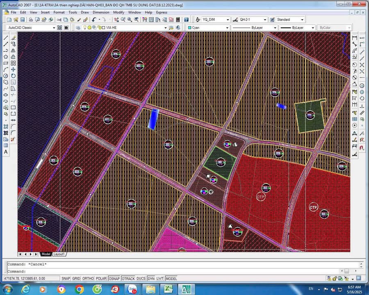Select the Line draw tool

6,38
